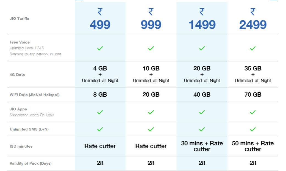This screenshot has height=171, width=286.
Task: Select the 2499 tariff price
Action: coord(253,25)
